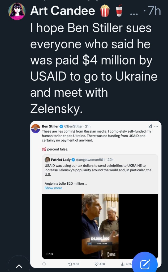Tap the scroll-up chevron button

tap(19, 266)
